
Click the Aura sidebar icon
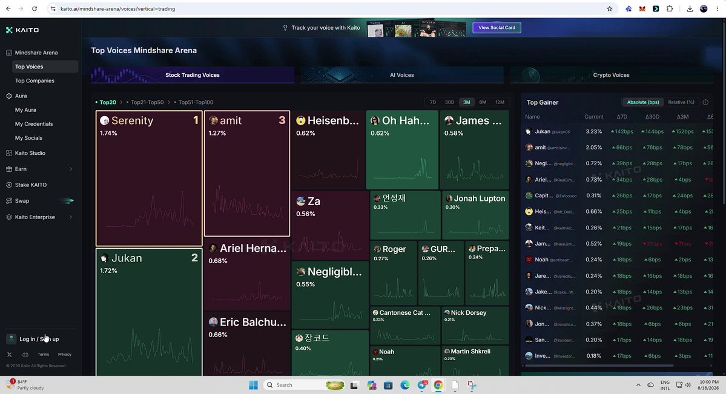pos(9,96)
